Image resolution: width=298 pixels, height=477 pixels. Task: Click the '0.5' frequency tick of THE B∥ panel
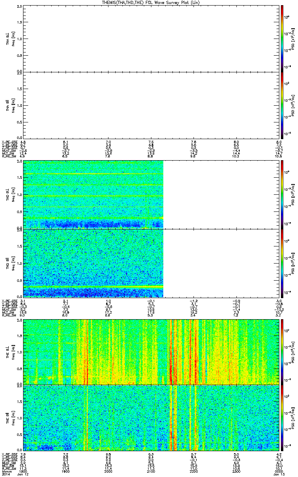click(19, 434)
